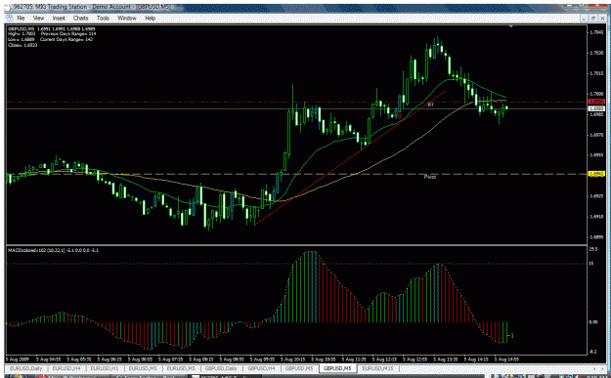Click the 15 level on MACD scale
This screenshot has height=378, width=611.
point(591,264)
